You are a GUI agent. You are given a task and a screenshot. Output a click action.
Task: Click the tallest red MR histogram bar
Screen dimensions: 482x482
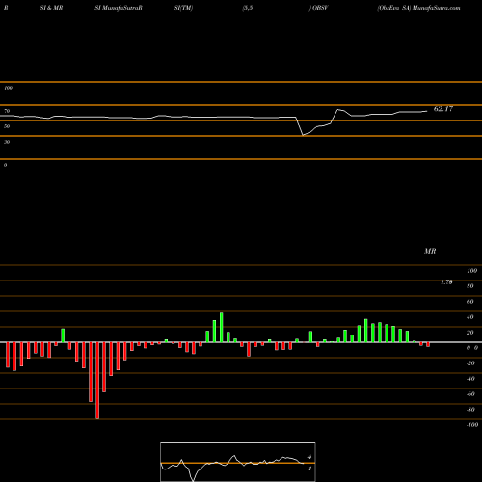coord(97,381)
